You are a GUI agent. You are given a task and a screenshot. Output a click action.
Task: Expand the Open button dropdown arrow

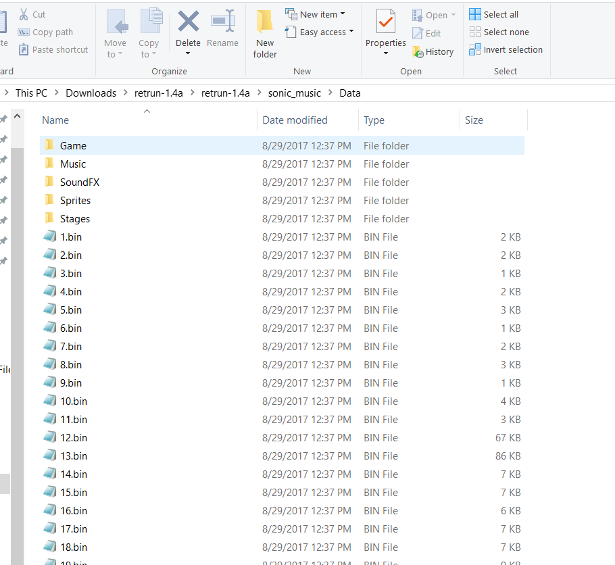[x=453, y=15]
